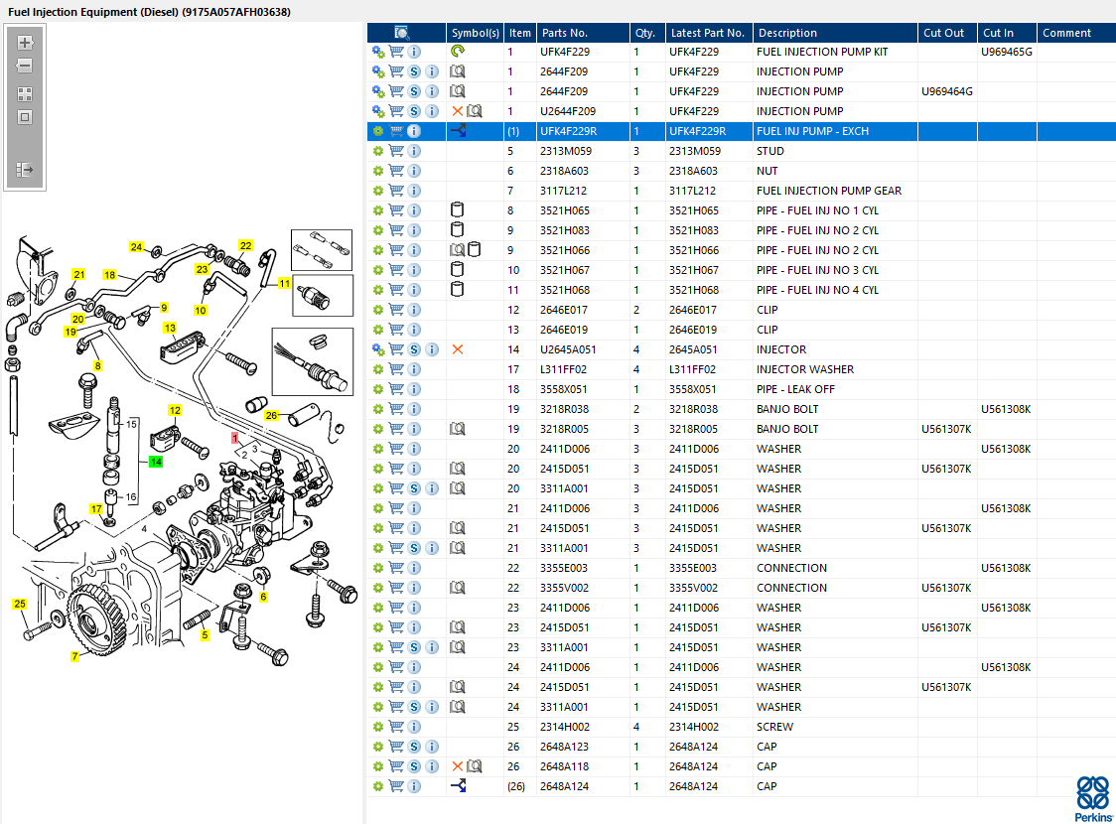The height and width of the screenshot is (824, 1116).
Task: Select callout 11 on the diagram
Action: click(x=284, y=283)
